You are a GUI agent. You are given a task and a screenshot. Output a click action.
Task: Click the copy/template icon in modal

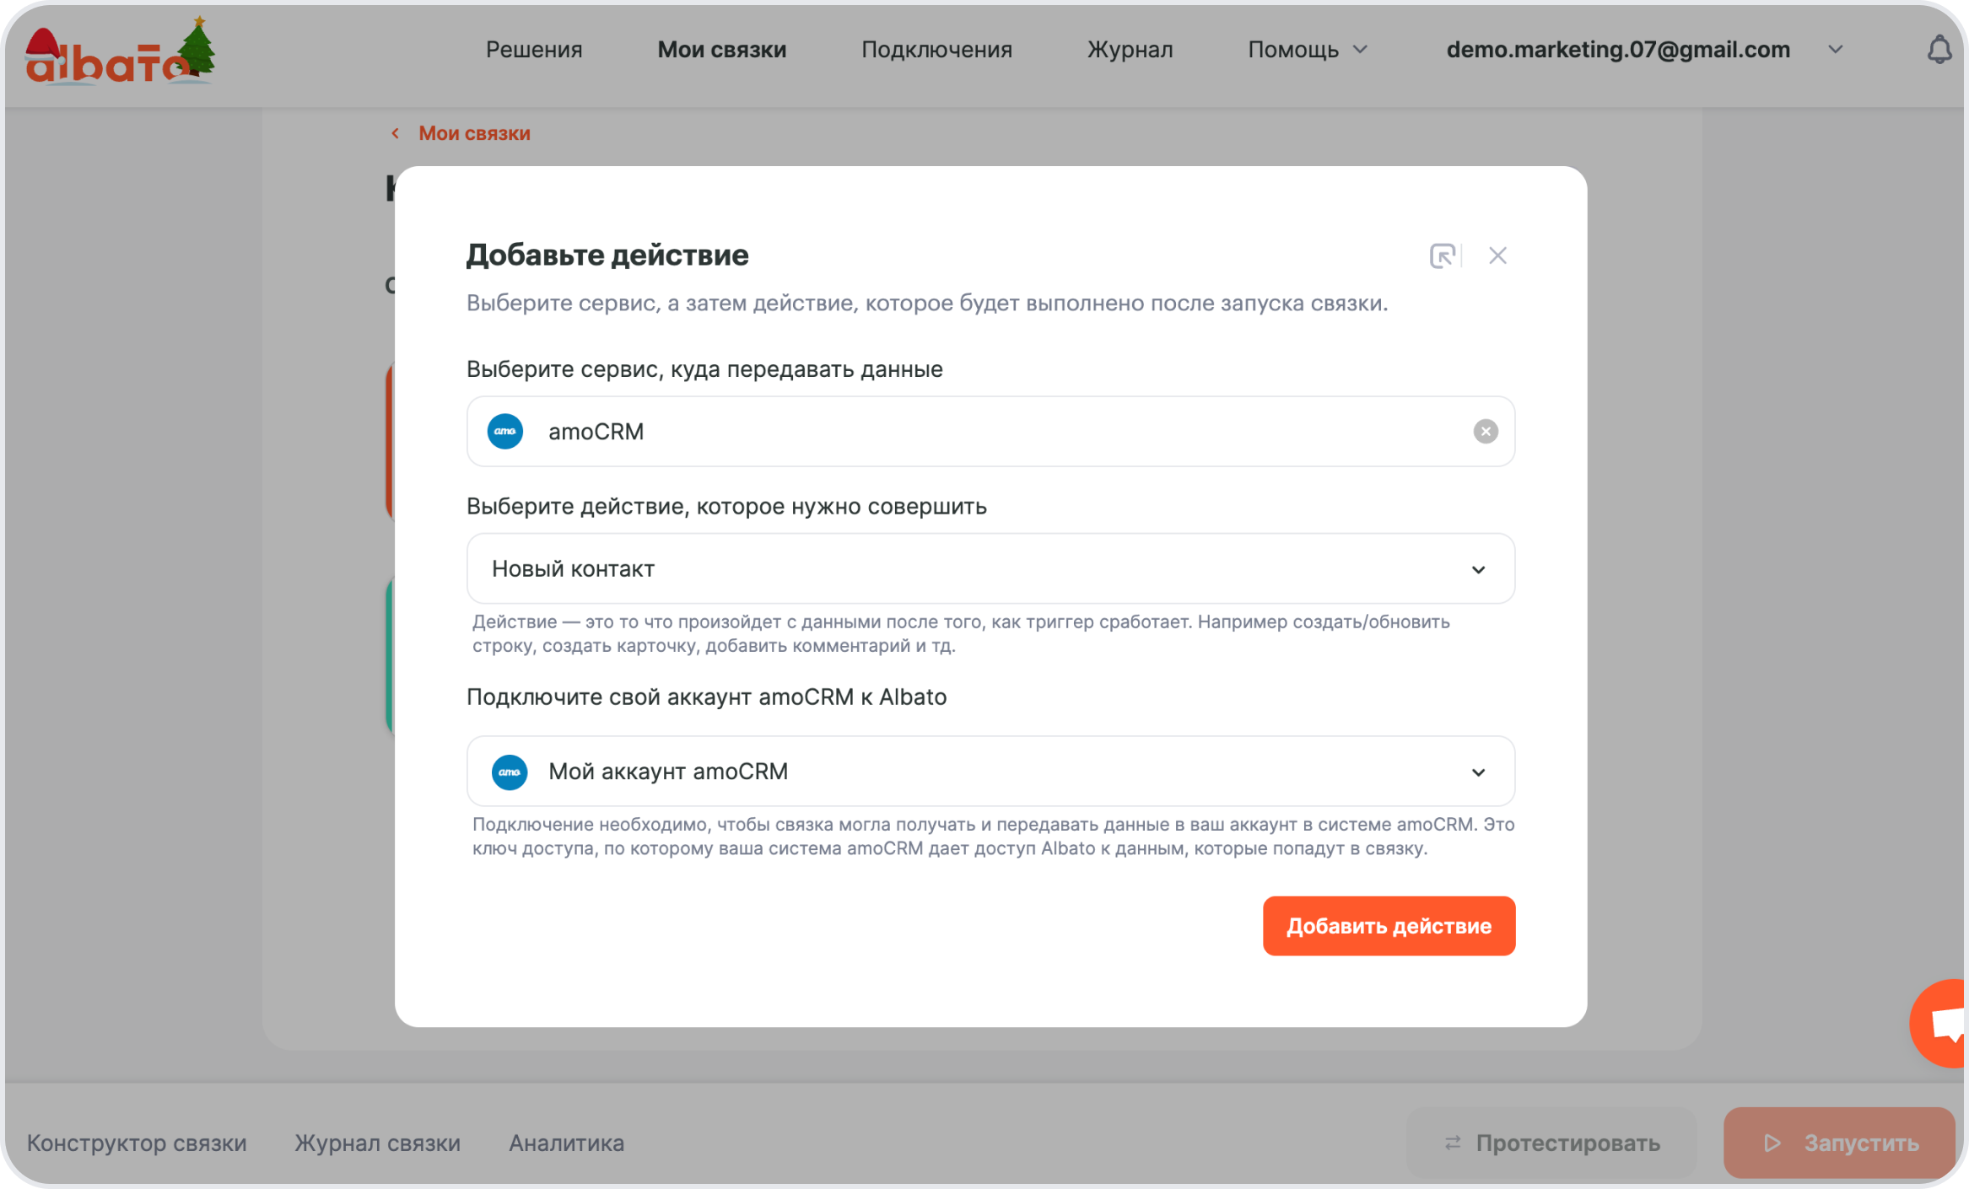[x=1443, y=255]
